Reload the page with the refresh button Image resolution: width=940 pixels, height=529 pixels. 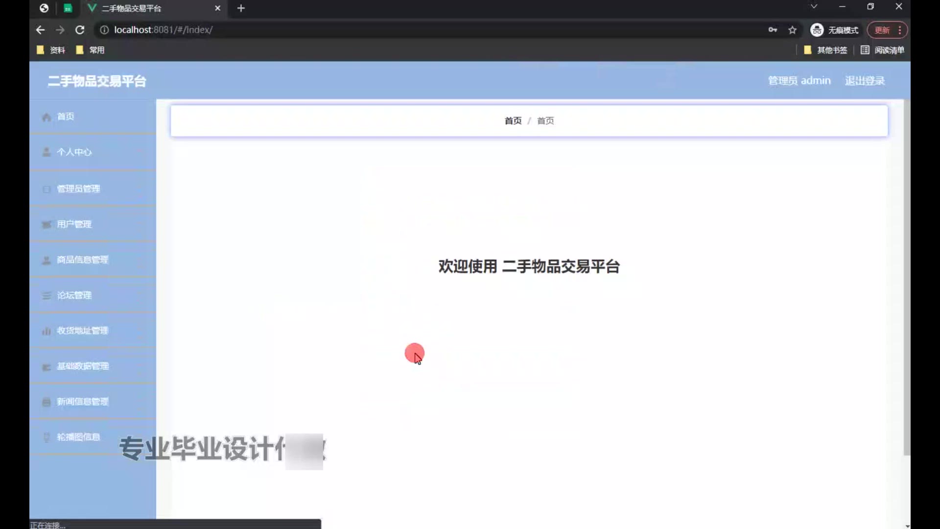click(x=80, y=30)
